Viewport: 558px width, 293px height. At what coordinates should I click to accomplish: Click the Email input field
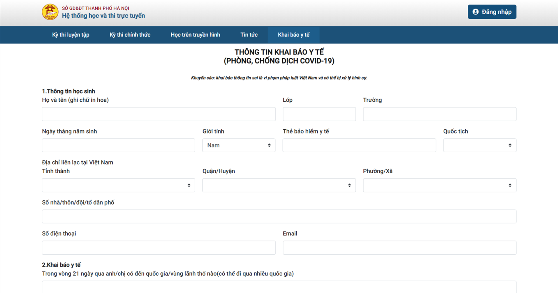399,248
